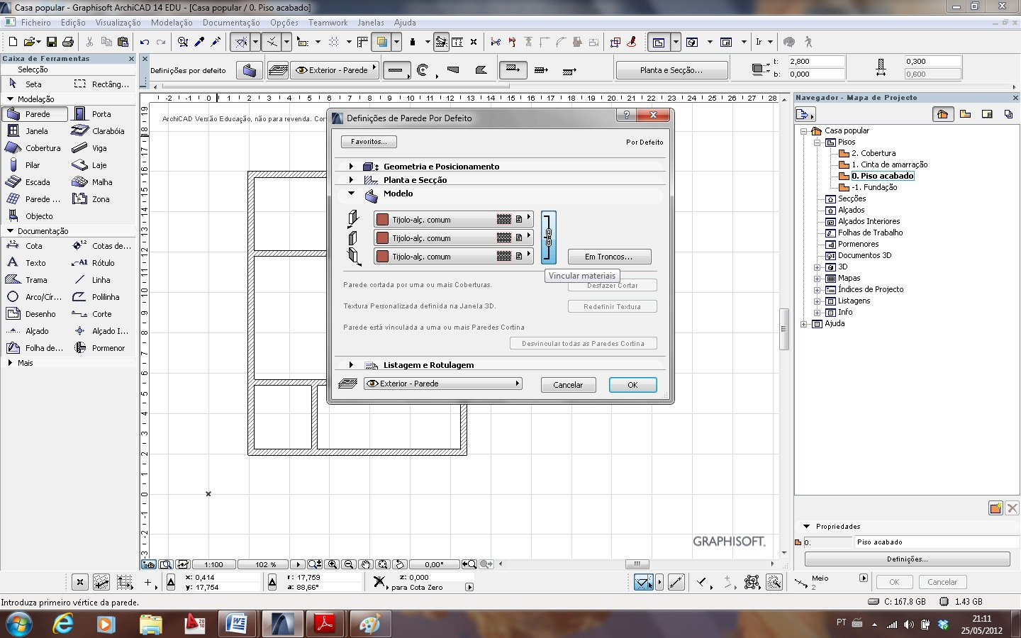This screenshot has width=1021, height=638.
Task: Click the Windows Start button
Action: click(x=19, y=625)
